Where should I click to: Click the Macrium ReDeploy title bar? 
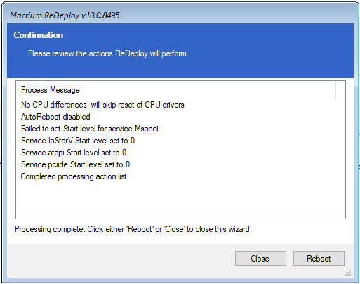pyautogui.click(x=180, y=15)
